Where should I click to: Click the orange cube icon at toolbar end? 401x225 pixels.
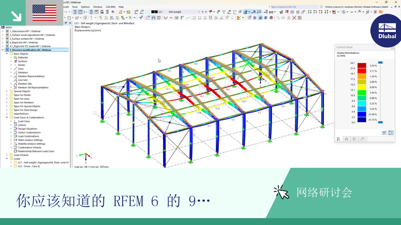(381, 12)
